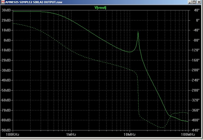
Task: Click the resonance peak of the magnitude trace
Action: [138, 32]
